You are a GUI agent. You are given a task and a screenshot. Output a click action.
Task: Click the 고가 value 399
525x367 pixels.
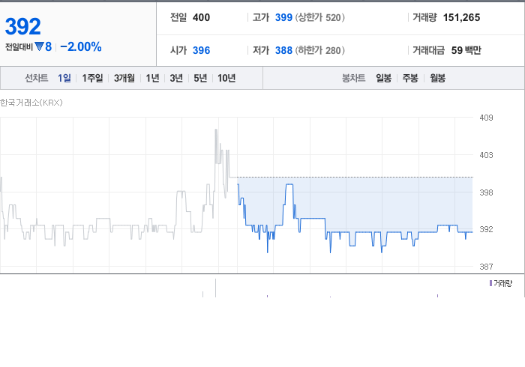click(283, 17)
